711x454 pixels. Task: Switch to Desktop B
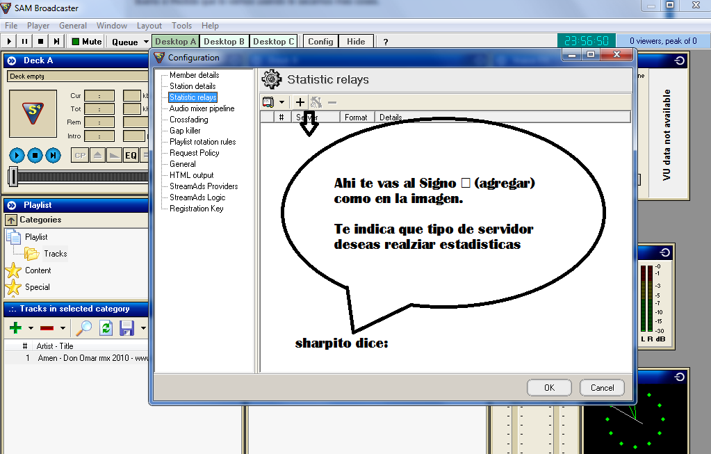tap(224, 41)
